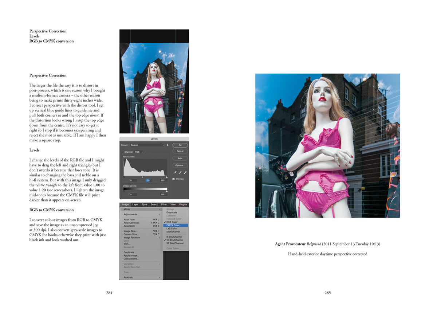Open the preset options gear icon
The image size is (437, 309).
pyautogui.click(x=168, y=145)
